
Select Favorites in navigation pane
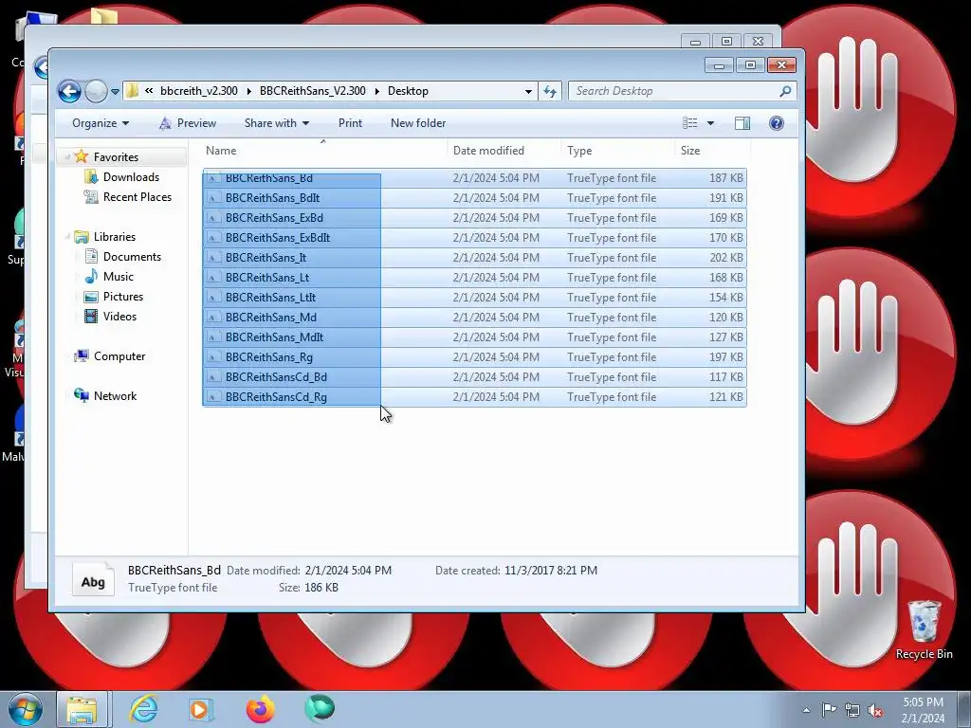point(116,157)
